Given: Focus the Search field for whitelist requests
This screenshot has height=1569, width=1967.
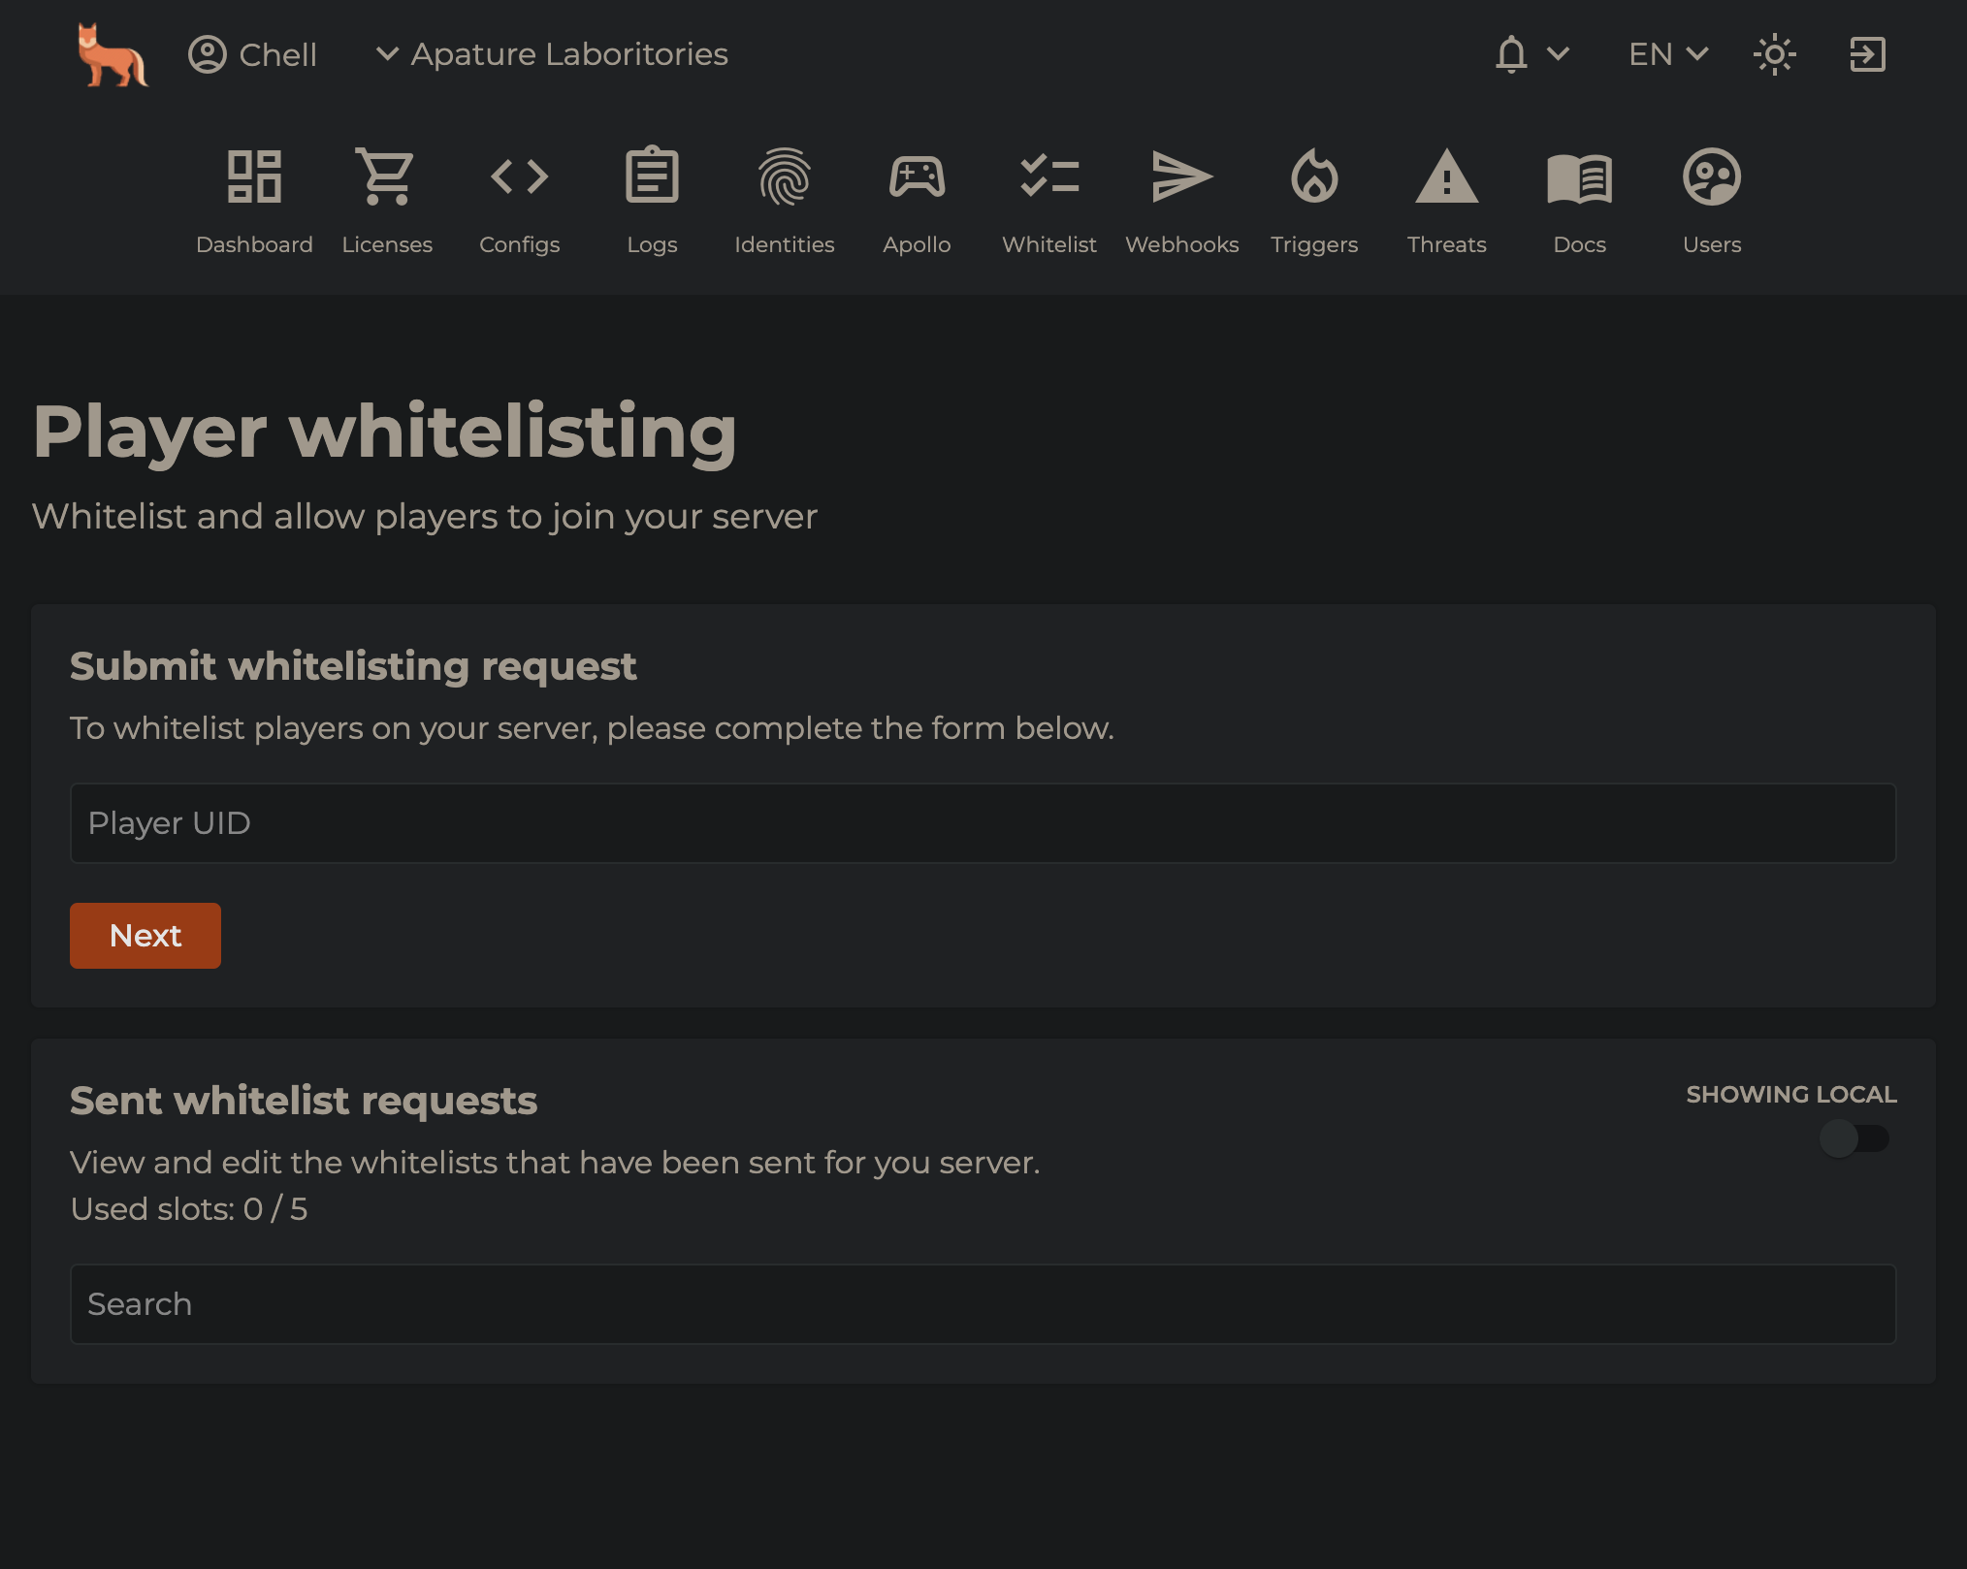Looking at the screenshot, I should click(x=983, y=1304).
